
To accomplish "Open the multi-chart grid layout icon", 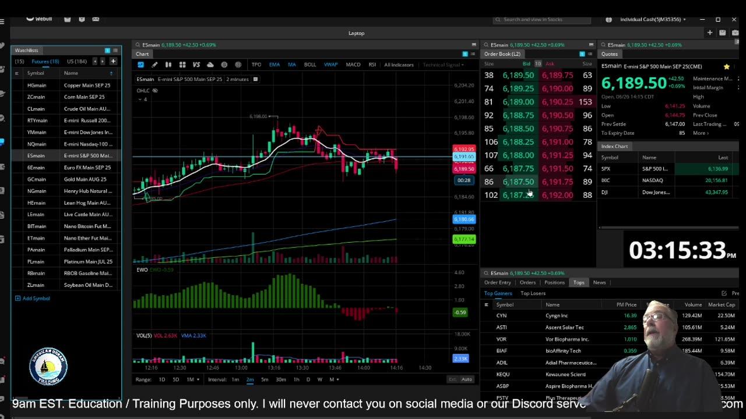I will pyautogui.click(x=182, y=65).
